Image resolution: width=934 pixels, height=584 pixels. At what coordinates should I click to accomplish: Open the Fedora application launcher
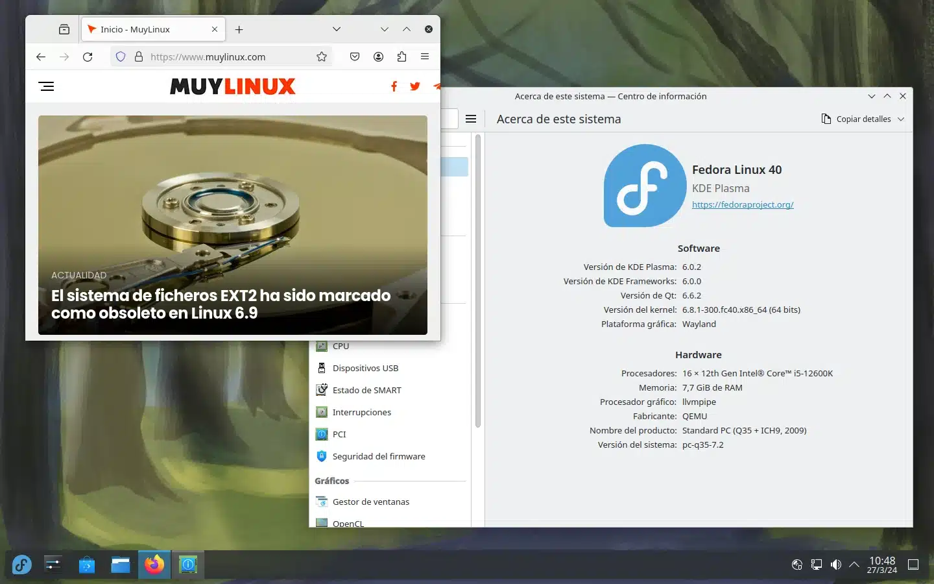[22, 565]
